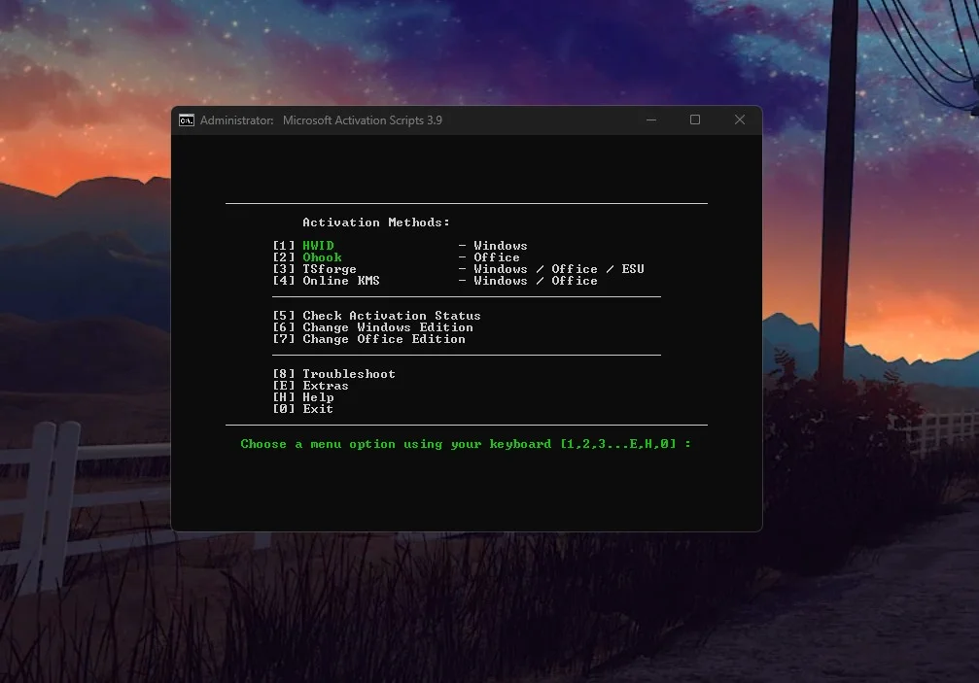Close the Microsoft Activation Scripts window
Screen dimensions: 979x683
740,120
